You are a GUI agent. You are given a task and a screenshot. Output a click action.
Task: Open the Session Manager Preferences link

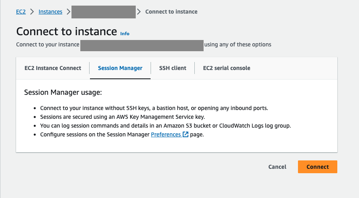pyautogui.click(x=166, y=134)
